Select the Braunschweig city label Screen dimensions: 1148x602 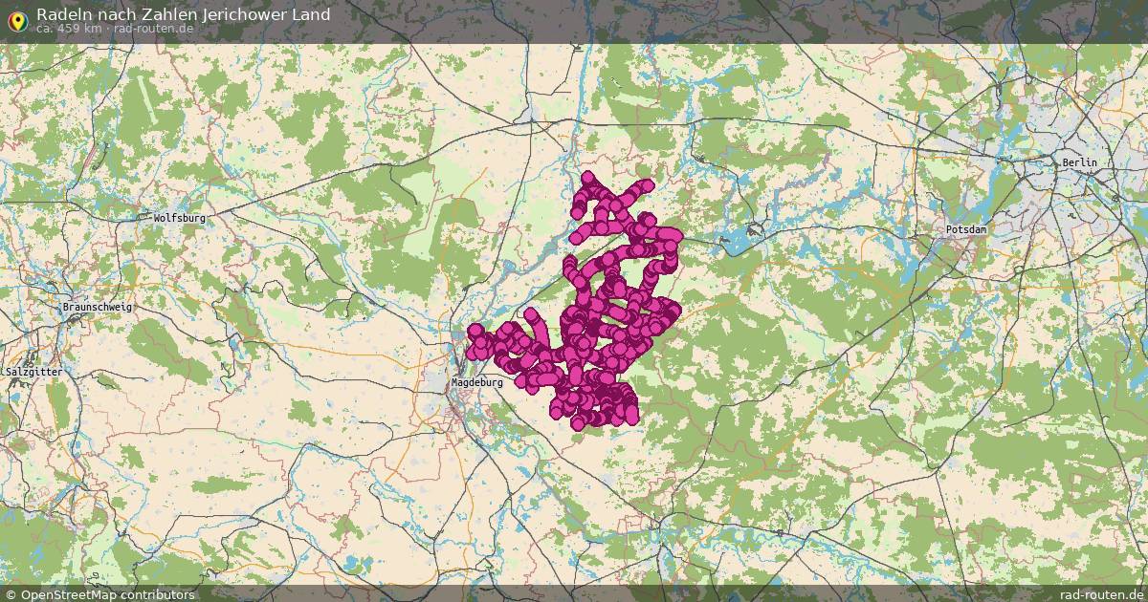coord(97,308)
